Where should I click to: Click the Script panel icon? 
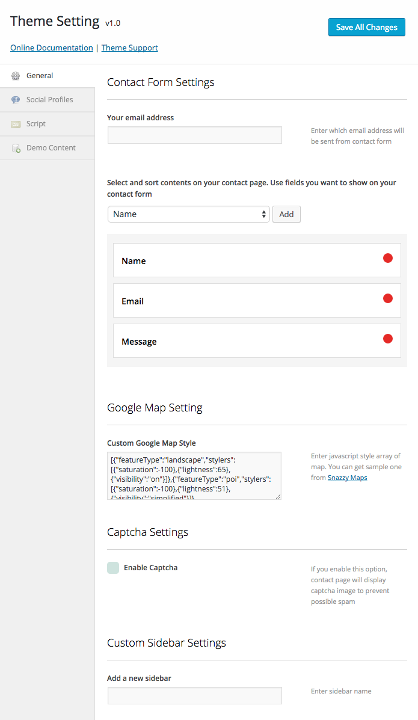pyautogui.click(x=16, y=124)
